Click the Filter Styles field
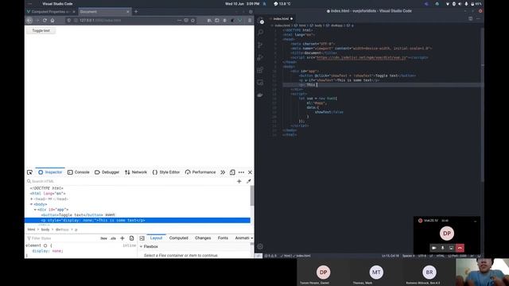509x286 pixels. 62,238
